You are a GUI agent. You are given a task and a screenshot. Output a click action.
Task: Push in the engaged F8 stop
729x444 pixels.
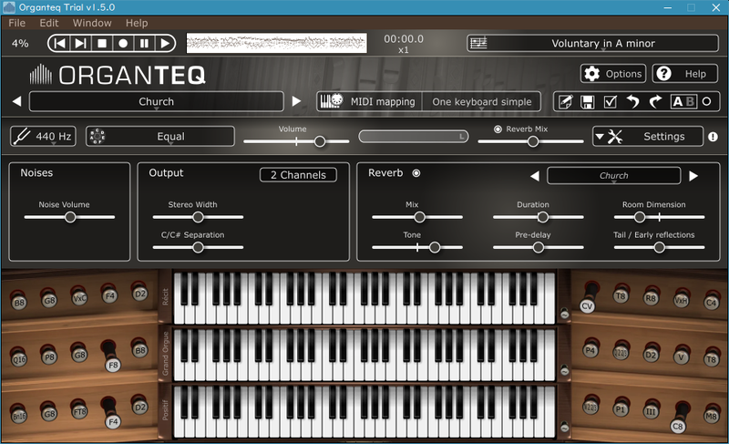113,365
